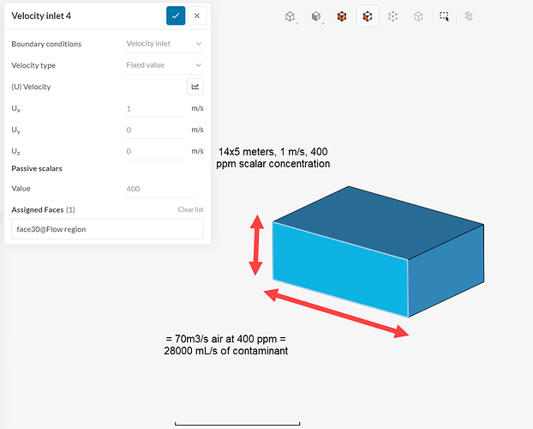The width and height of the screenshot is (533, 429).
Task: Edit the passive scalar Value field
Action: 160,189
